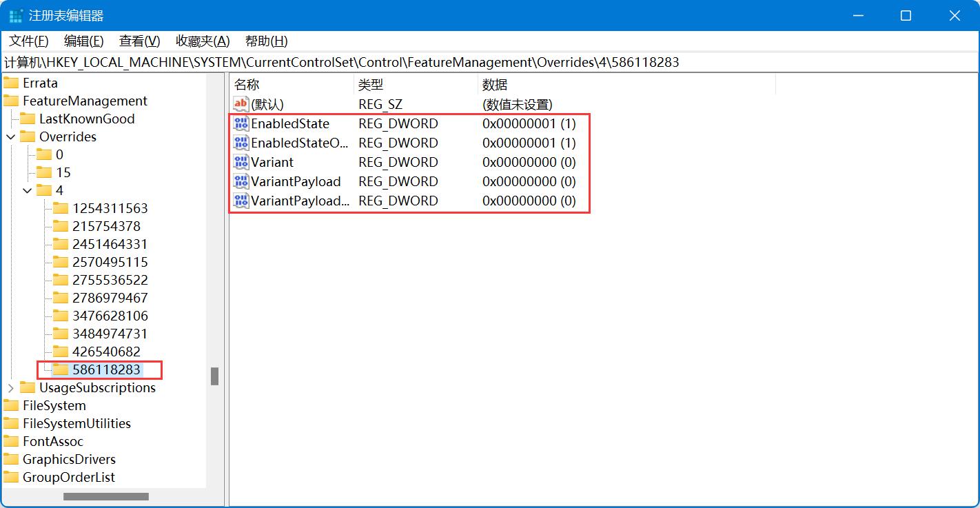Click the VariantPayload DWORD value icon

pos(241,182)
